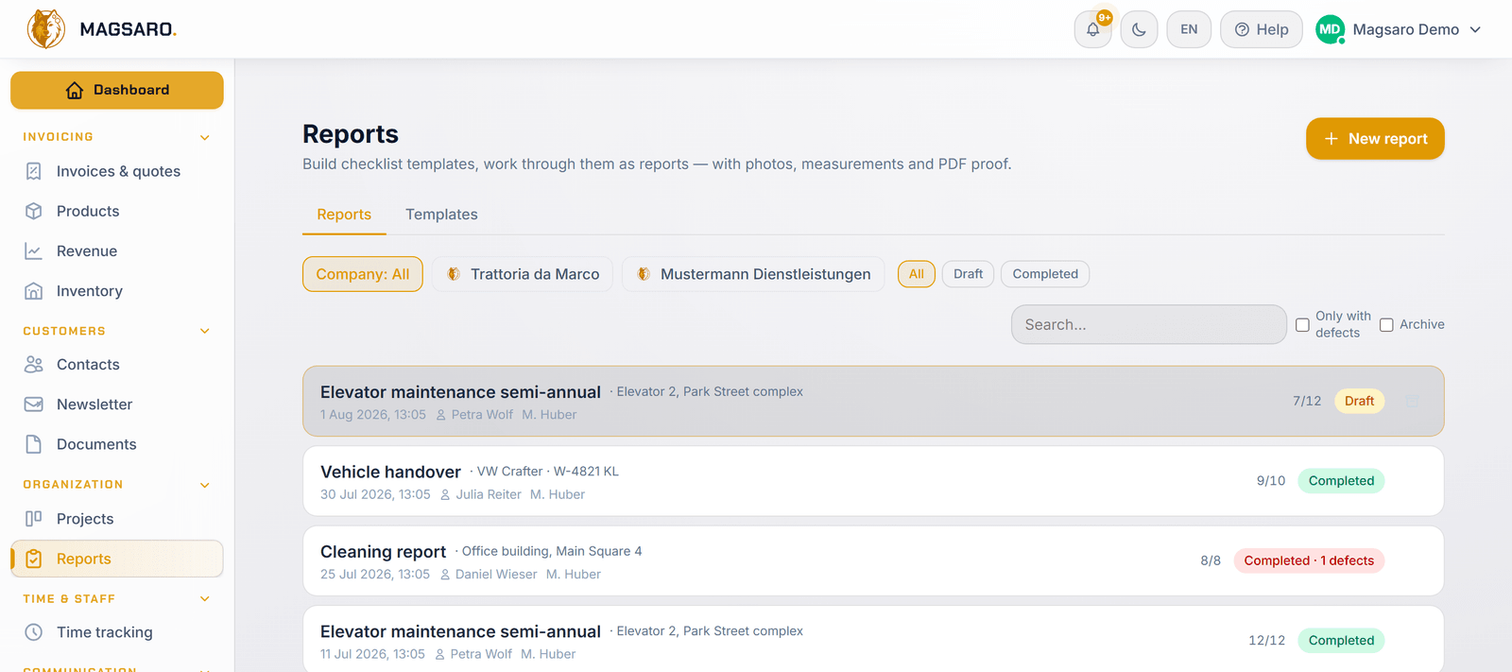Image resolution: width=1512 pixels, height=672 pixels.
Task: Open the Help button
Action: coord(1262,29)
